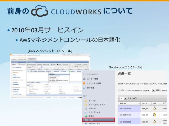Click the horizontal scrollbar below instance details
The image size is (169, 126).
coord(54,95)
